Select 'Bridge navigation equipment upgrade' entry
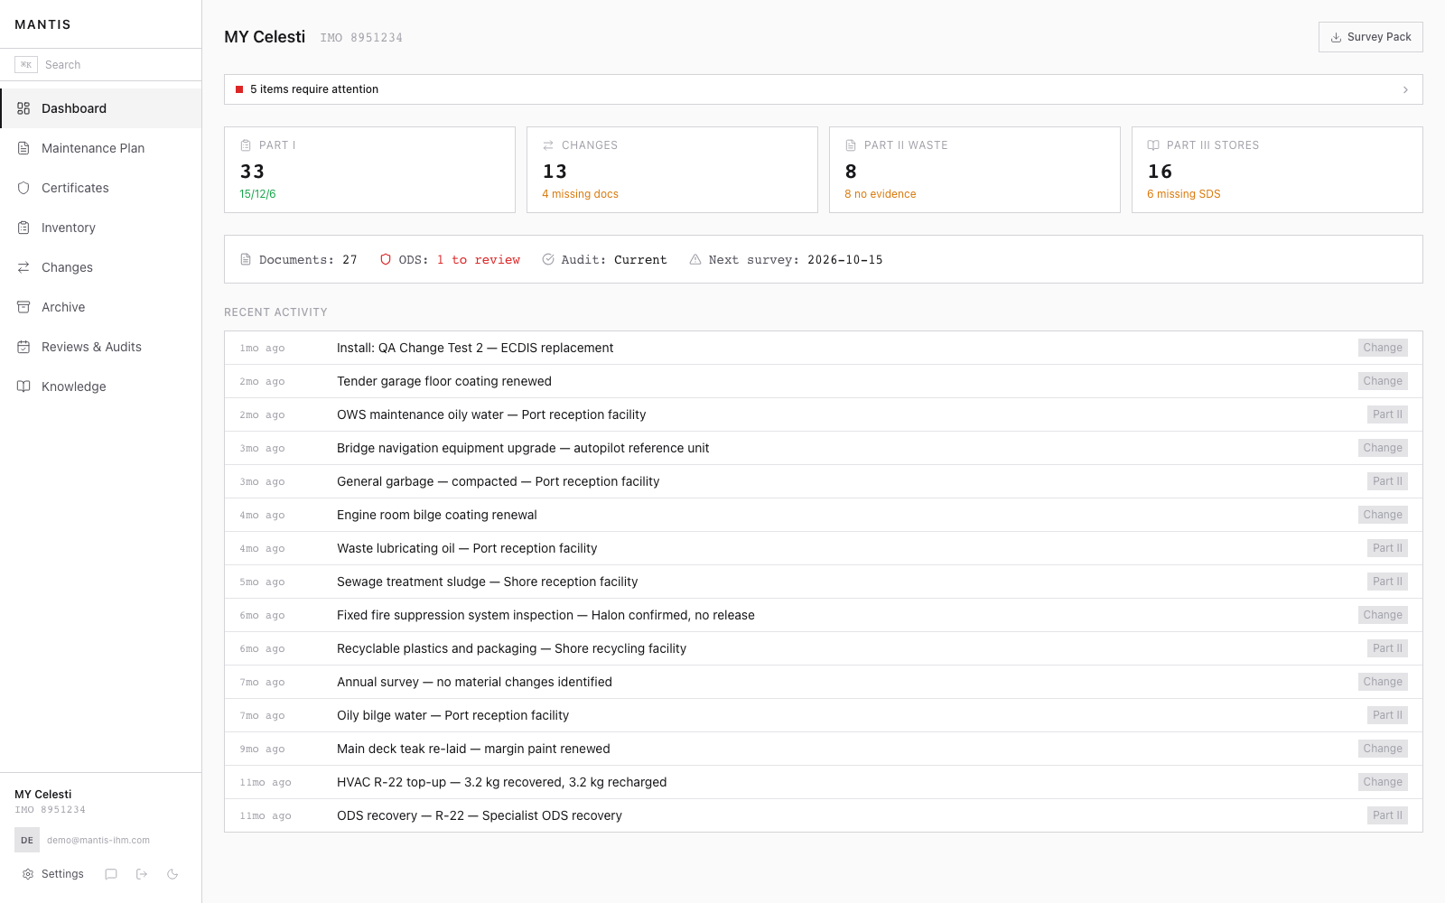The width and height of the screenshot is (1445, 903). 824,448
